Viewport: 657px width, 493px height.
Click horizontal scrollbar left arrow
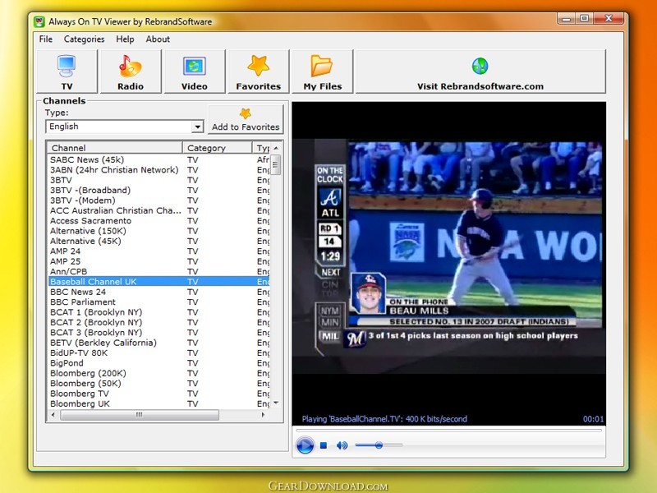tap(53, 415)
